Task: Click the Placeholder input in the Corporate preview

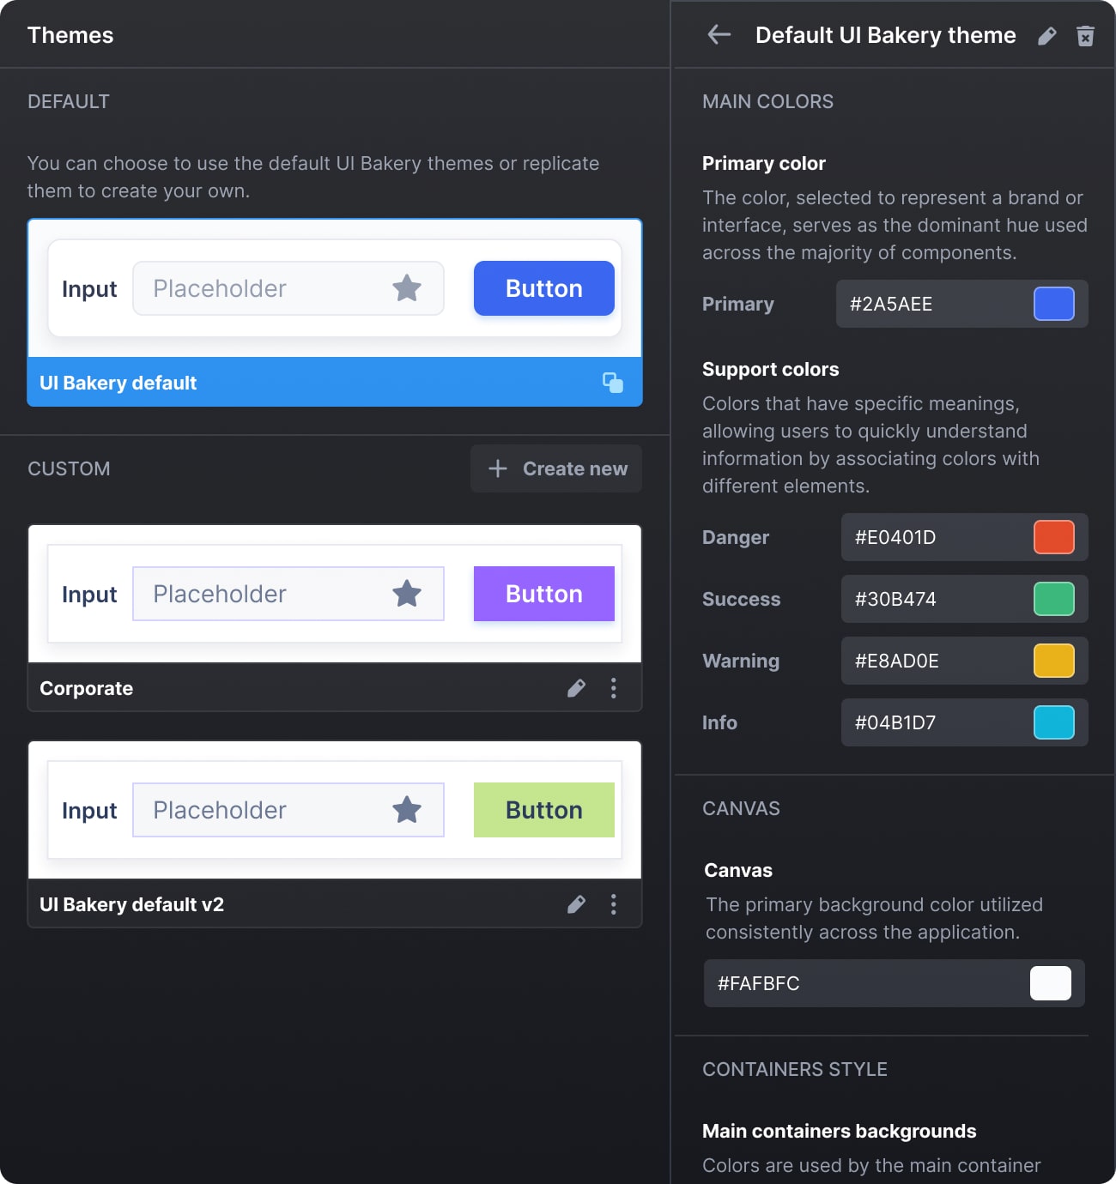Action: (x=258, y=593)
